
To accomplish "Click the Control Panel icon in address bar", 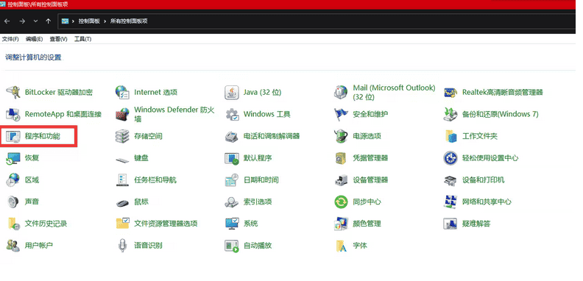I will (x=65, y=21).
